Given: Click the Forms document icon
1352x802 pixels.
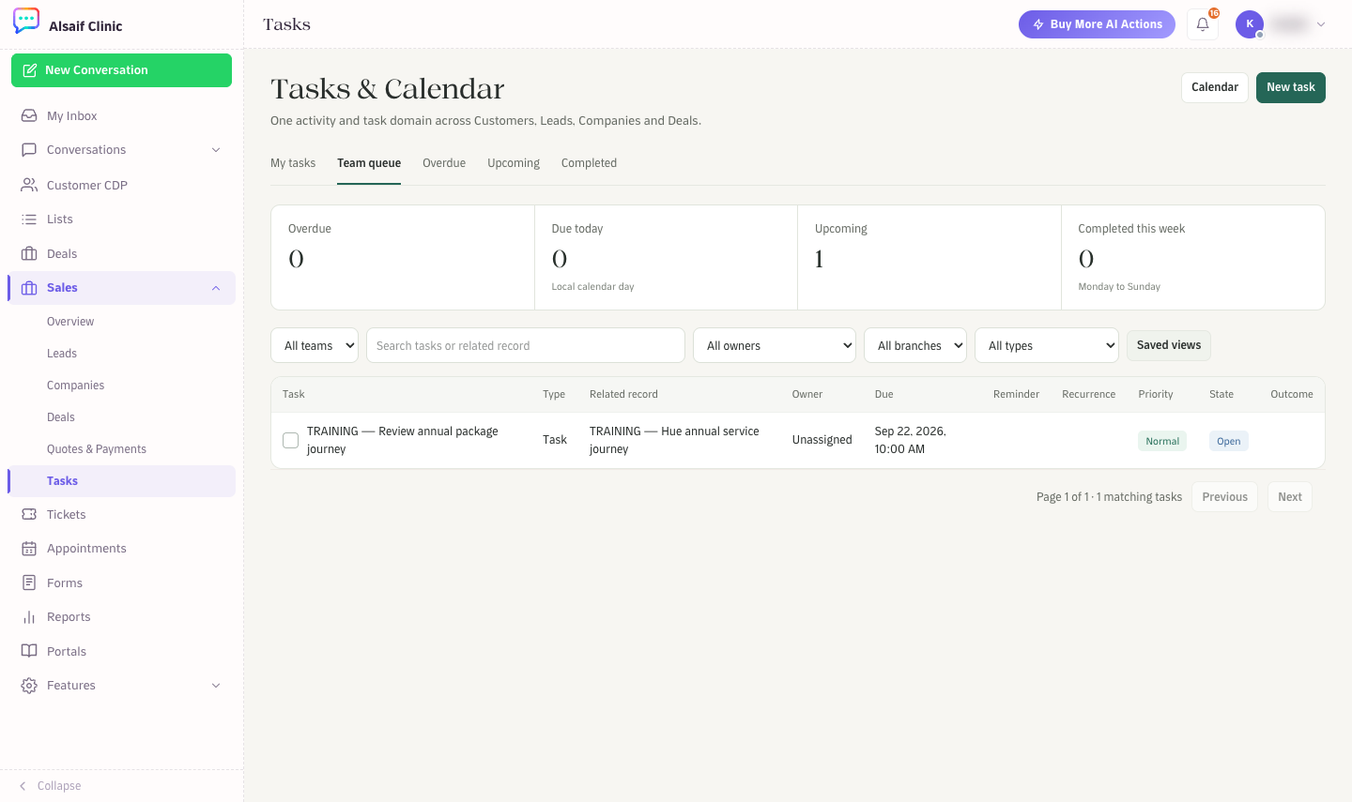Looking at the screenshot, I should pos(29,583).
